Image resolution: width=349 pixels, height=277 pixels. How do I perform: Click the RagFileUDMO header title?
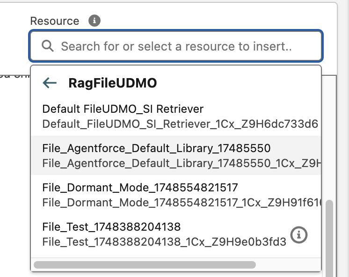pos(113,83)
